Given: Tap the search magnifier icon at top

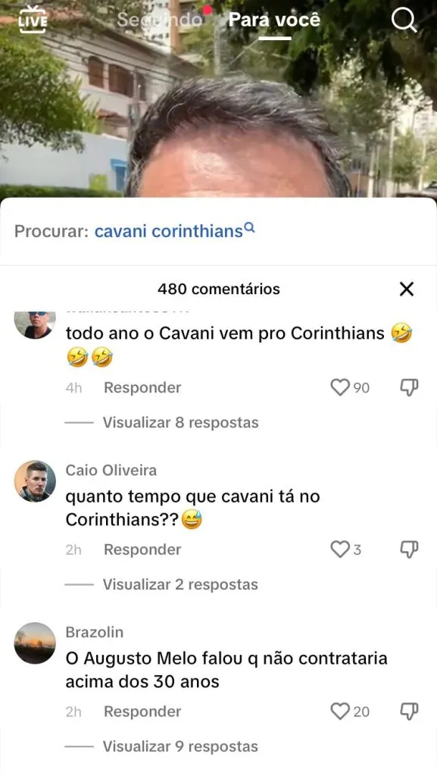Looking at the screenshot, I should 404,20.
